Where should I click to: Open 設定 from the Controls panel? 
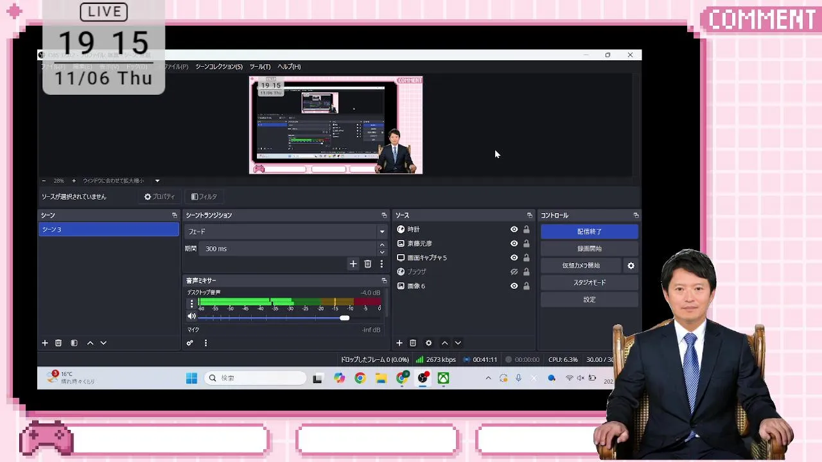pyautogui.click(x=590, y=300)
